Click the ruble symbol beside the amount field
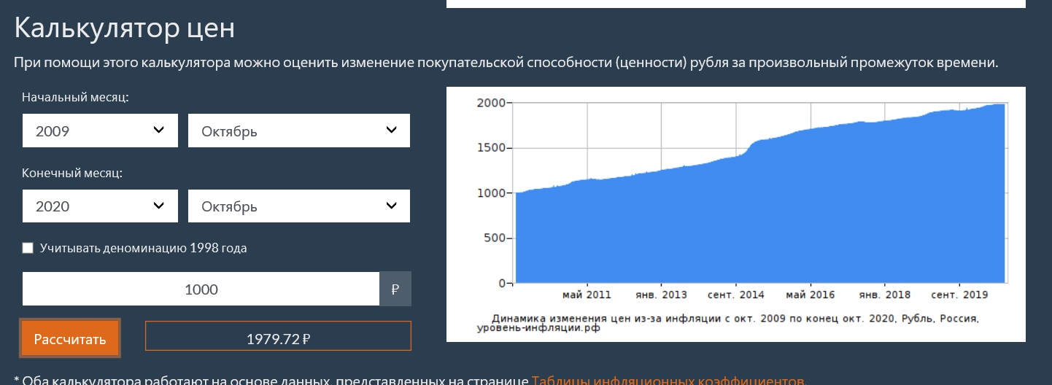 click(395, 289)
